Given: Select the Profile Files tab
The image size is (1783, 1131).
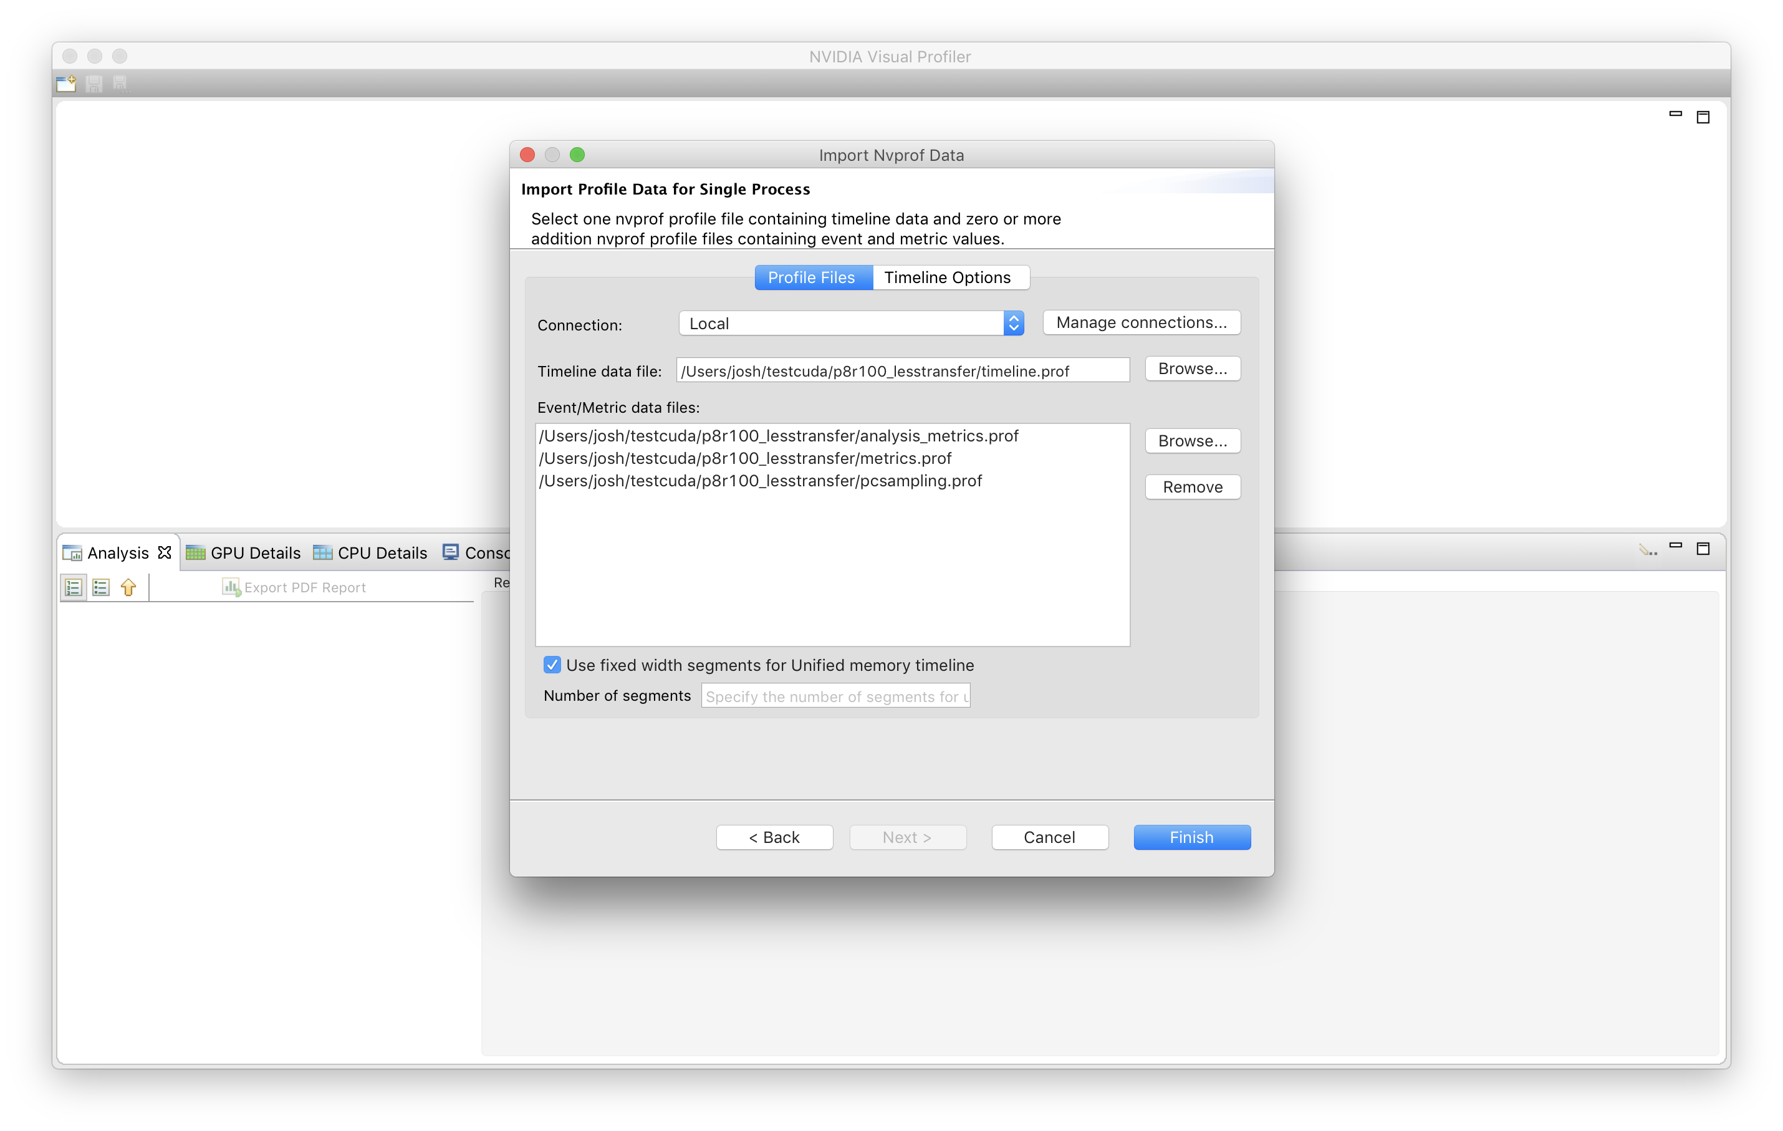Looking at the screenshot, I should point(813,277).
